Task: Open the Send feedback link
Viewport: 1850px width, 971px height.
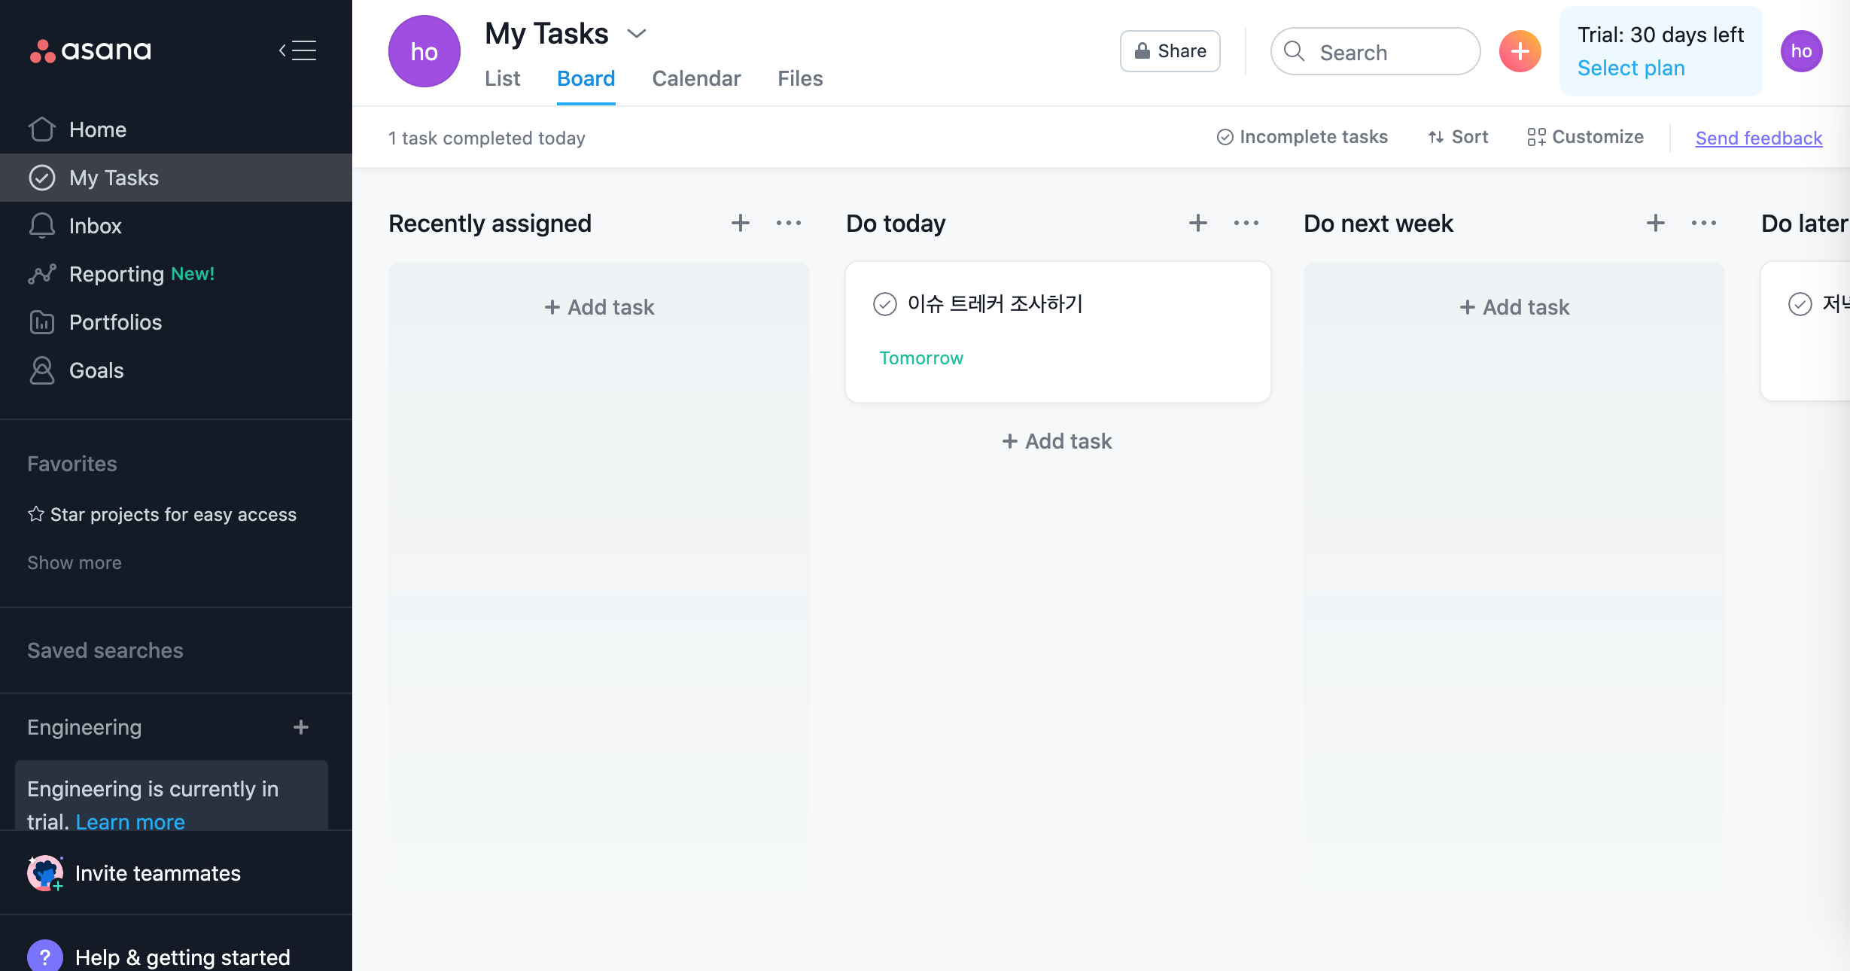Action: pos(1759,138)
